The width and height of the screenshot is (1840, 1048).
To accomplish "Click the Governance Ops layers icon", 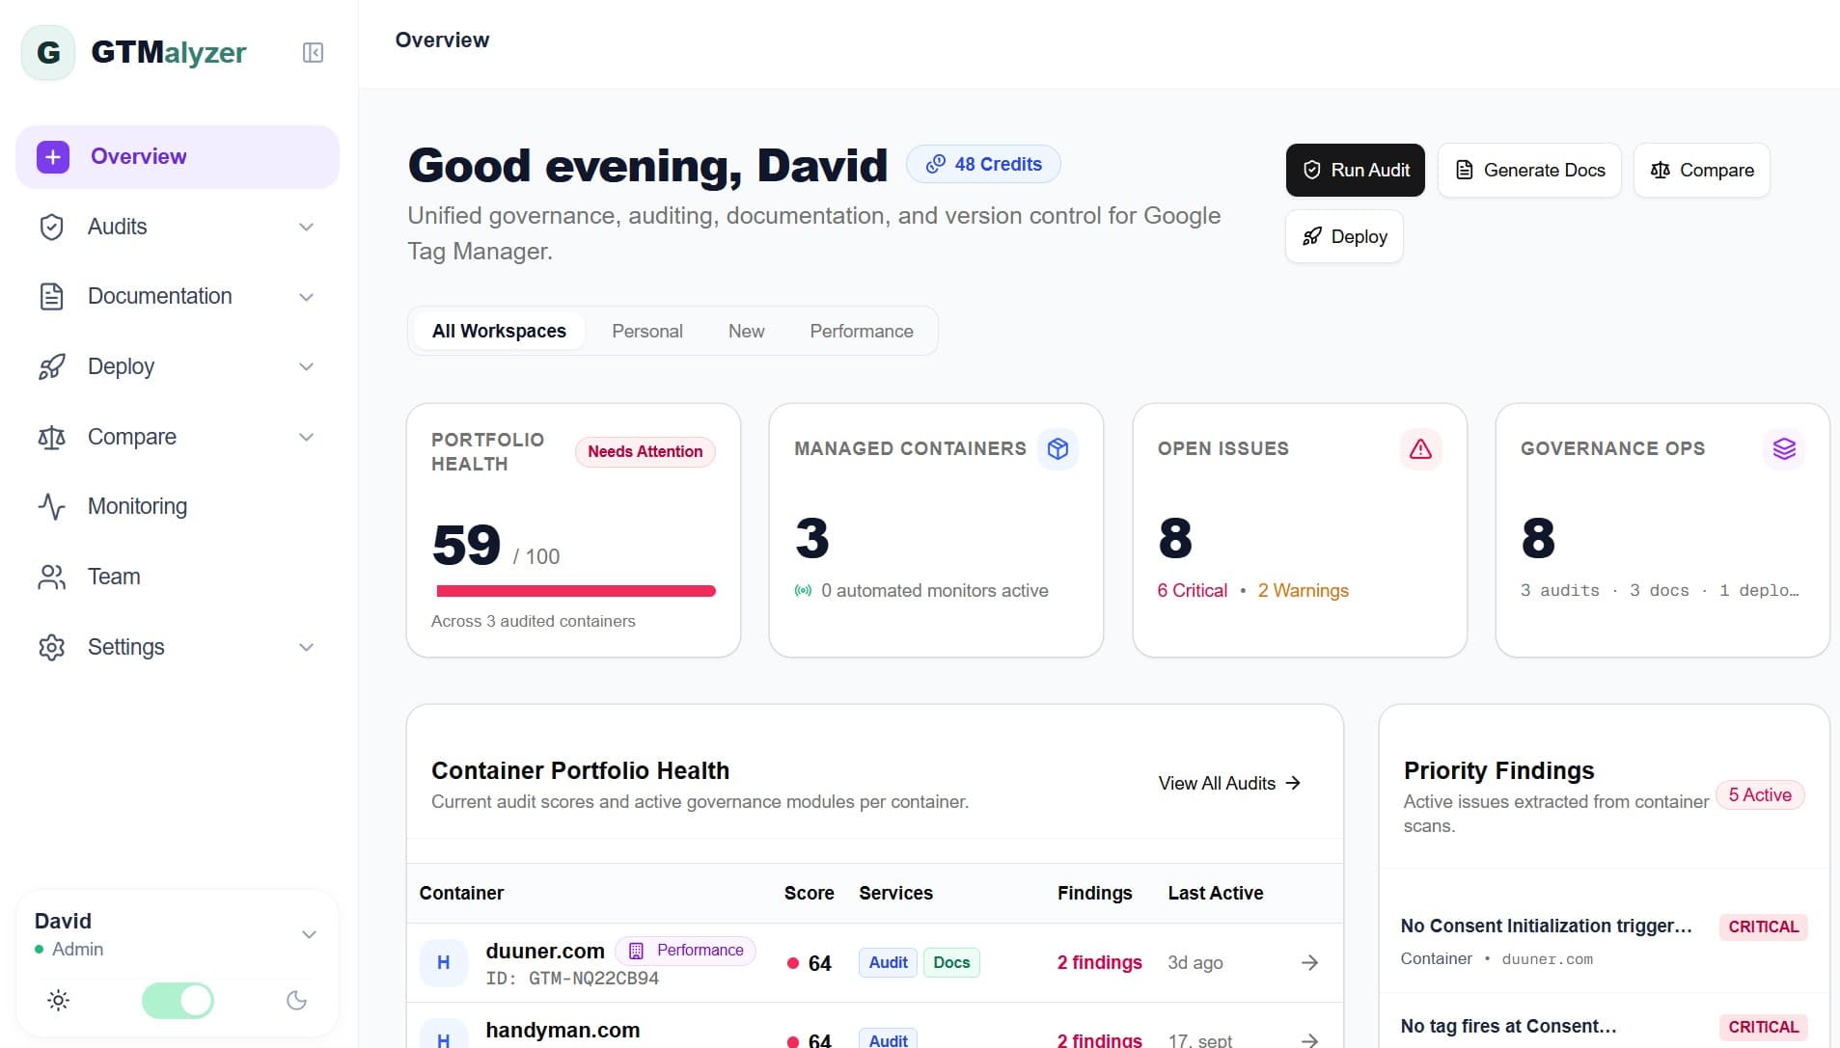I will pyautogui.click(x=1784, y=448).
